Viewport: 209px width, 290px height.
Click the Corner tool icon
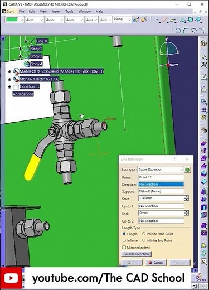[x=186, y=31]
